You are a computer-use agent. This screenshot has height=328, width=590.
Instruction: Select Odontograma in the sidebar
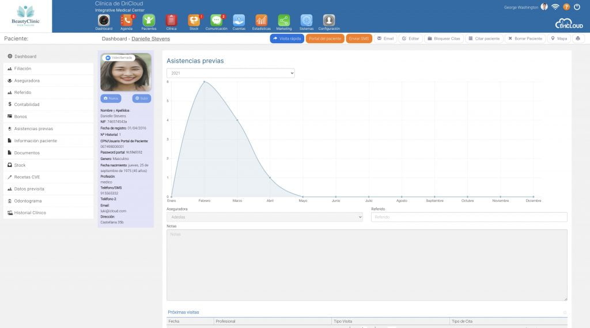point(48,201)
